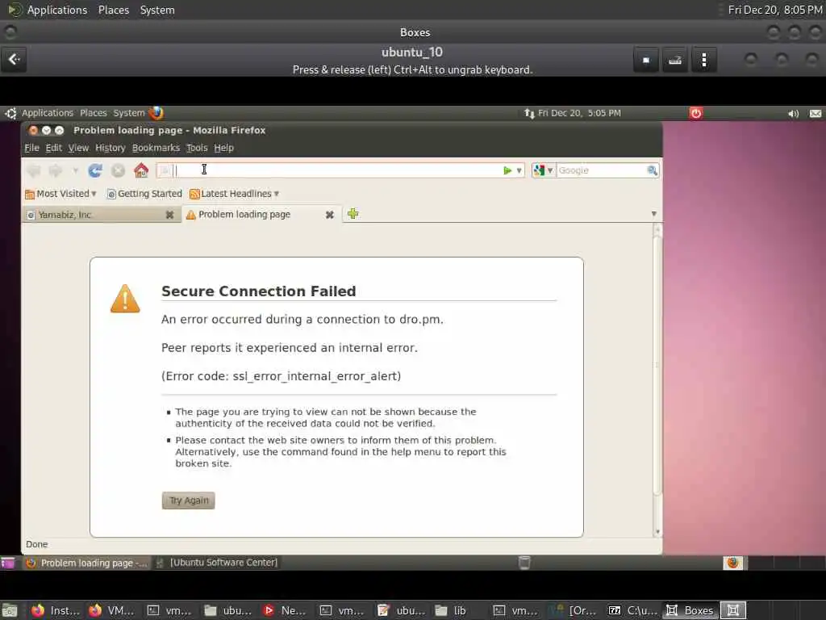This screenshot has width=826, height=620.
Task: Click the trash icon in guest bottom panel
Action: tap(524, 563)
